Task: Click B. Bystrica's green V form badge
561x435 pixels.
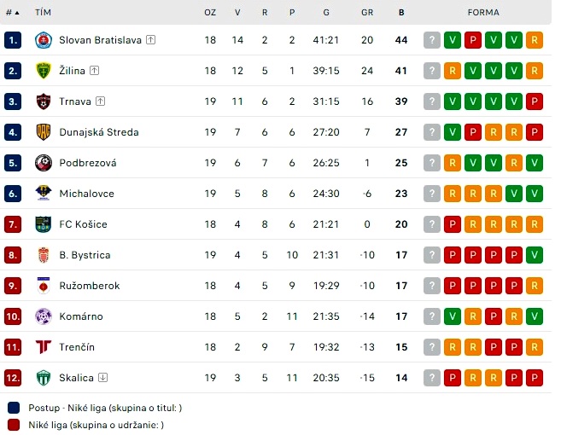Action: tap(535, 255)
